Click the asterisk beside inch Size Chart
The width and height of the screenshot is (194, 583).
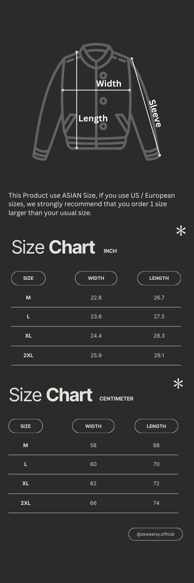(181, 231)
